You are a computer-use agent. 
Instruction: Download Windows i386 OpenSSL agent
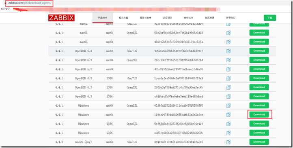point(259,124)
